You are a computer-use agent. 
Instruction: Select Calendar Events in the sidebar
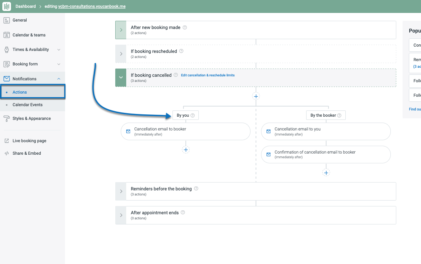27,105
